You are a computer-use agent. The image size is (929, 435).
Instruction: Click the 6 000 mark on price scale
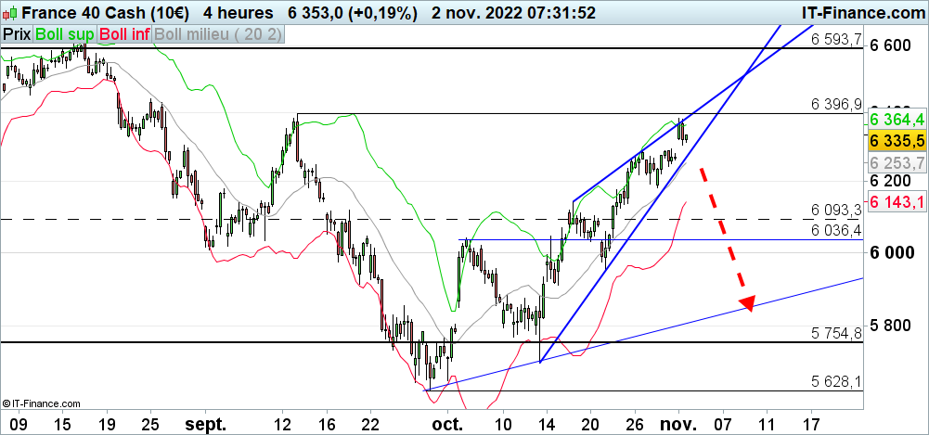coord(895,252)
